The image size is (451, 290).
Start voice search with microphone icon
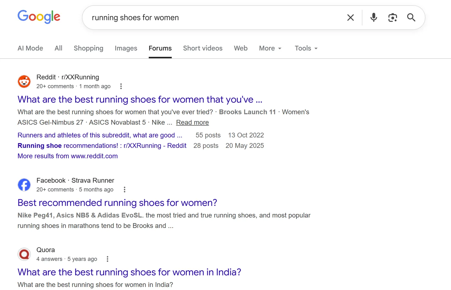pos(374,17)
